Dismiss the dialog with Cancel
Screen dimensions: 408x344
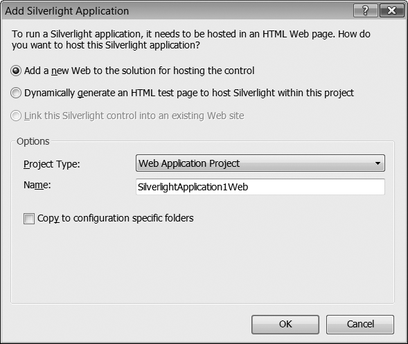(x=360, y=324)
